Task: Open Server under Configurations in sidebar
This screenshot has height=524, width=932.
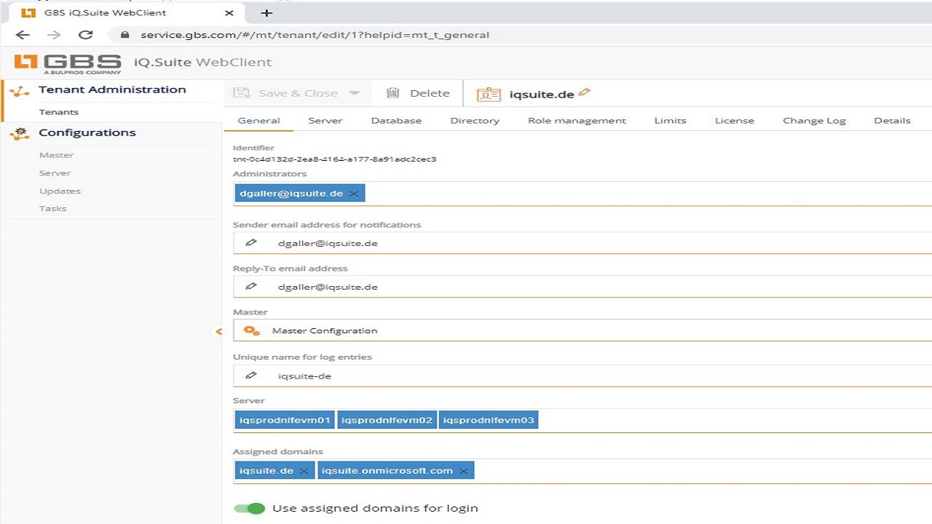Action: pyautogui.click(x=55, y=173)
